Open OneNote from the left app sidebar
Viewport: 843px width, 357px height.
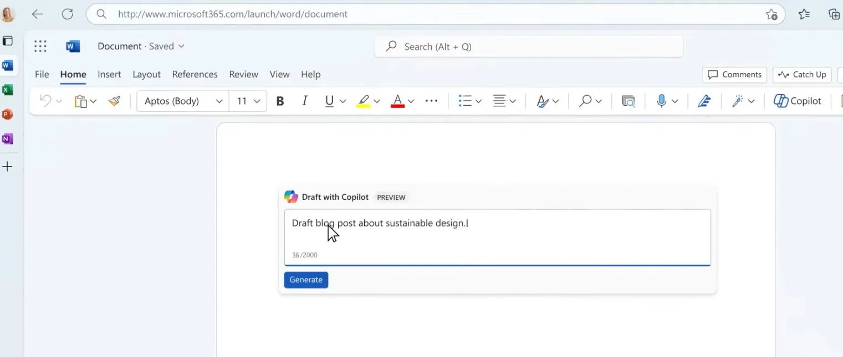tap(8, 139)
